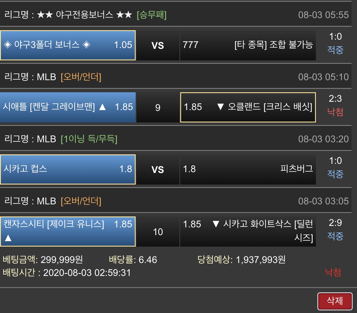Click the stars after 야구전용보너스 league title

(124, 14)
